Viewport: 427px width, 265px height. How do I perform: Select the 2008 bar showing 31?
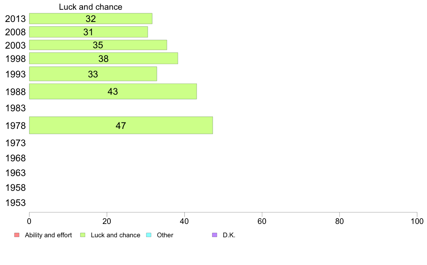[88, 32]
